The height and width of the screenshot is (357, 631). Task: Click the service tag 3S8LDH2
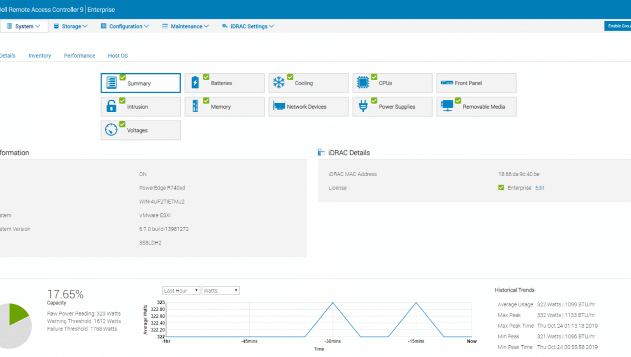150,242
